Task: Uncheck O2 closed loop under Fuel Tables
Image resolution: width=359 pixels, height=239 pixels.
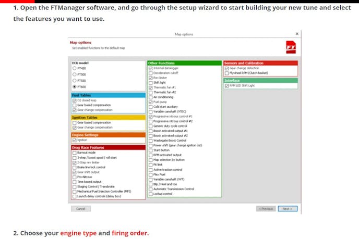Action: point(74,100)
